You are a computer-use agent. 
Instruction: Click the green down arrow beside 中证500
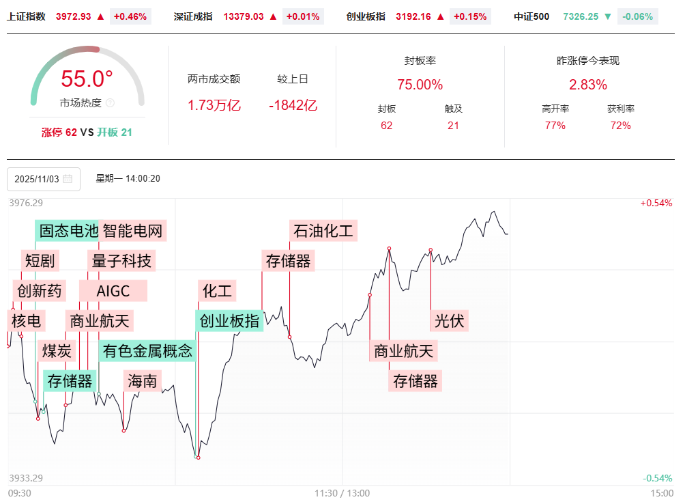tap(608, 16)
